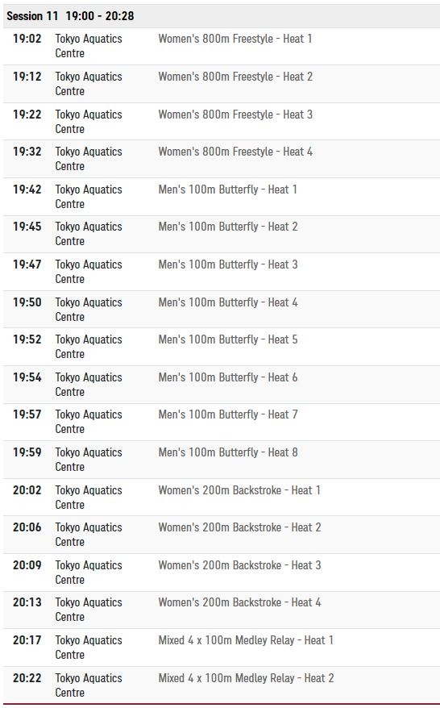Open Men's 100m Butterfly - Heat 5
This screenshot has height=708, width=440.
pyautogui.click(x=228, y=339)
